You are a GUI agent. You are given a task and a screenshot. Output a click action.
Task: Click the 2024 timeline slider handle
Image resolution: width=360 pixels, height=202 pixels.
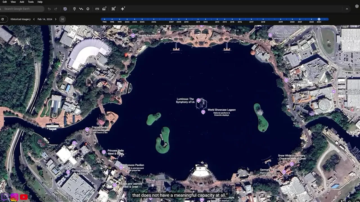pos(319,19)
